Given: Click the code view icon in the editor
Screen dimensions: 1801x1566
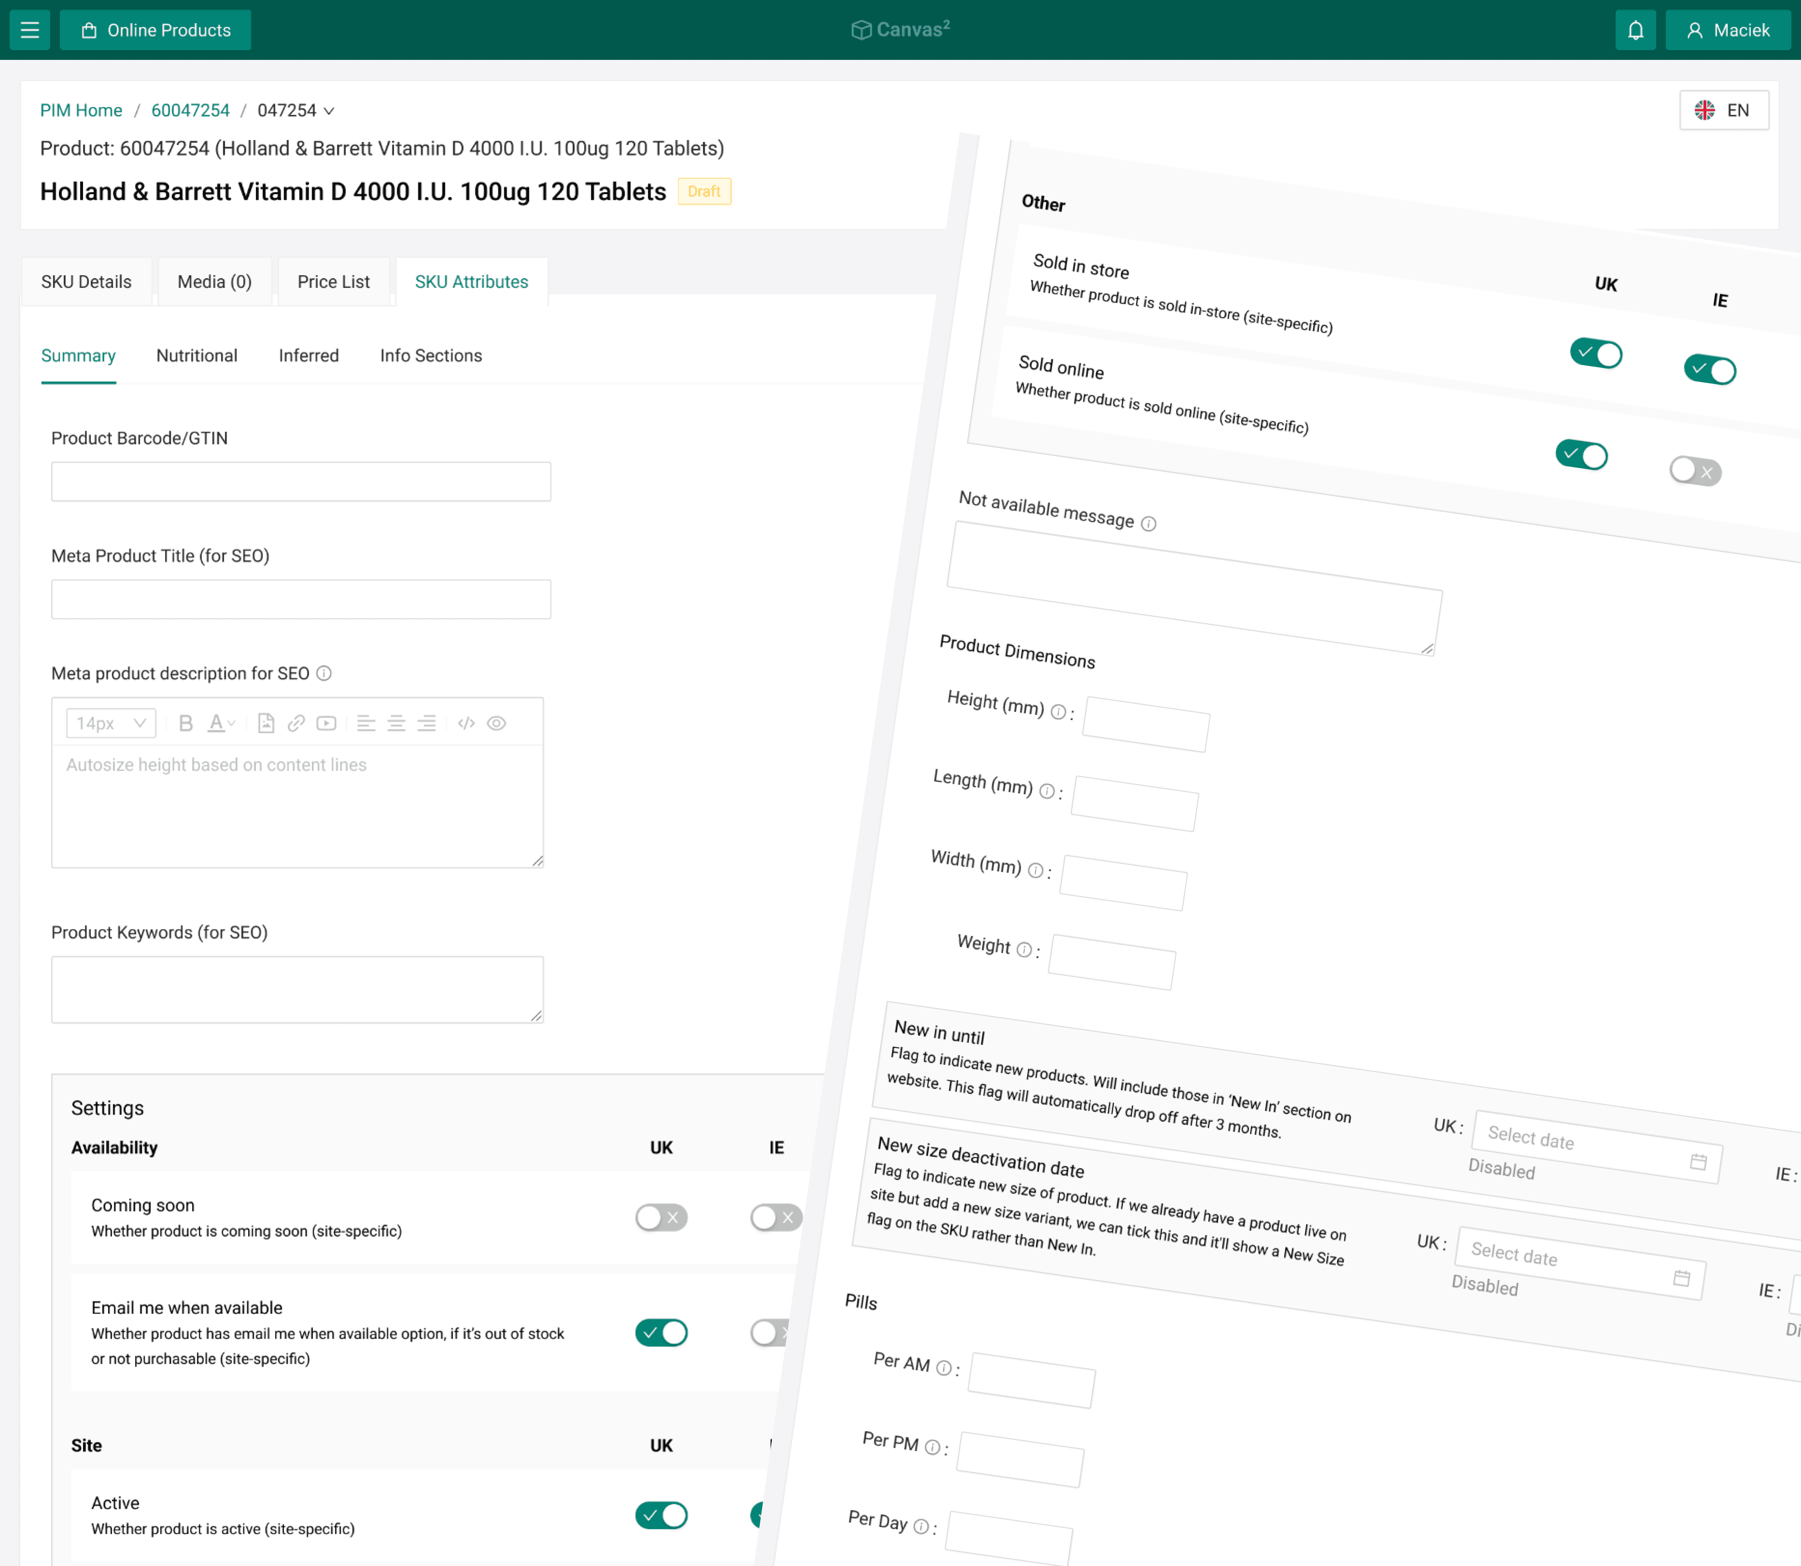Looking at the screenshot, I should click(x=466, y=723).
